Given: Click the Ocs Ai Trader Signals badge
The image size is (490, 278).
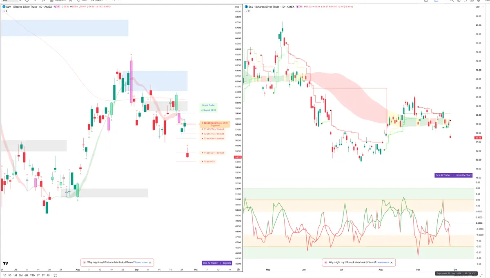Looking at the screenshot, I should point(217,263).
